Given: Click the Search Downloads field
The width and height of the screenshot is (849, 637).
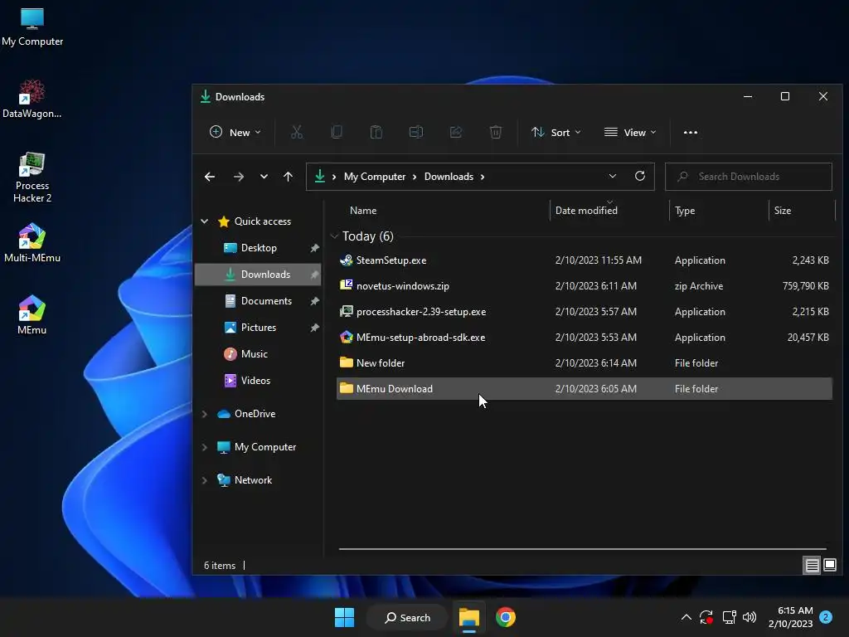Looking at the screenshot, I should coord(749,177).
